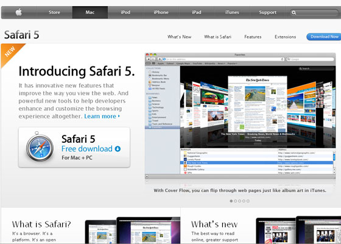Open the iPod section

tap(125, 12)
